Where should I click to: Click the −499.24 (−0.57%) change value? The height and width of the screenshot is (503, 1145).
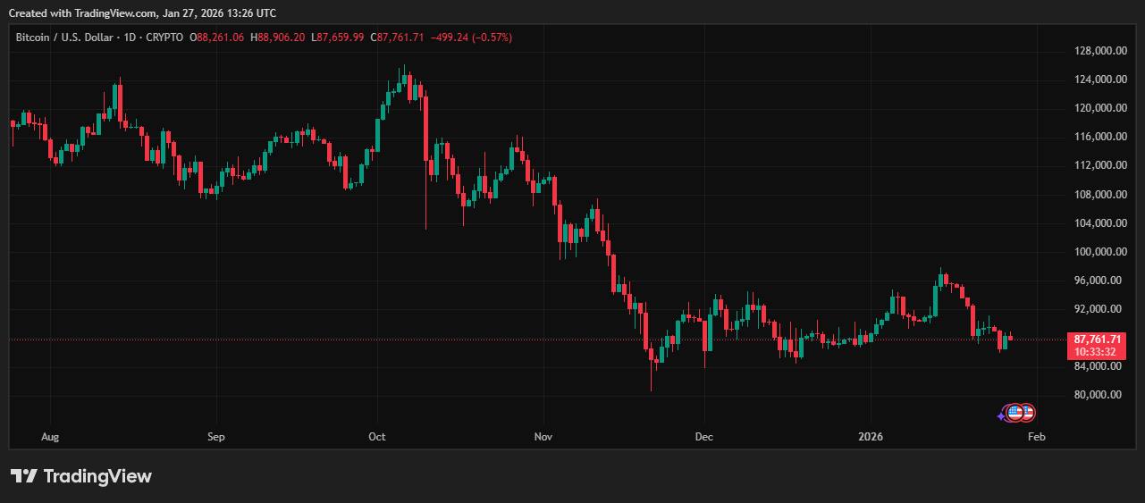point(471,37)
